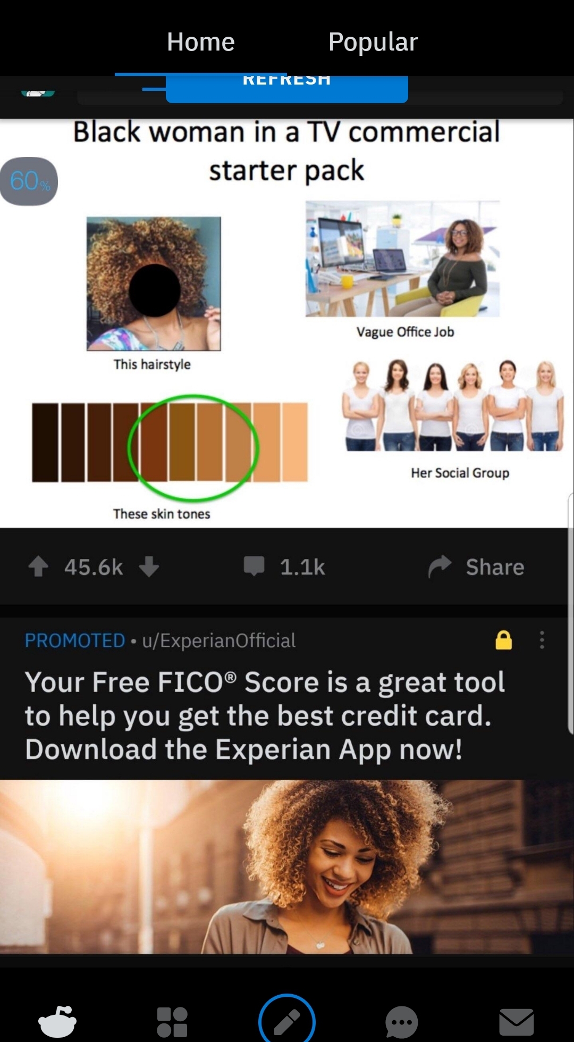Downvote the starter pack post
Image resolution: width=574 pixels, height=1042 pixels.
pyautogui.click(x=149, y=566)
